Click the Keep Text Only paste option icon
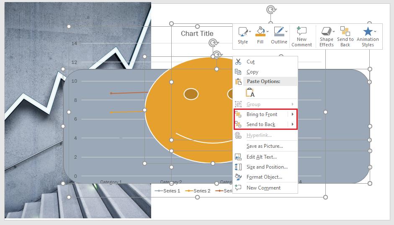The height and width of the screenshot is (225, 394). click(x=250, y=92)
